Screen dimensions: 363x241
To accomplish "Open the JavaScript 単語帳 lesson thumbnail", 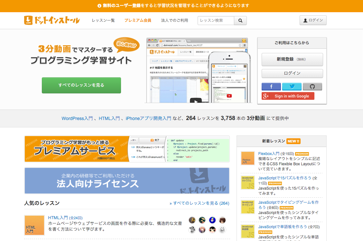I will (x=248, y=231).
